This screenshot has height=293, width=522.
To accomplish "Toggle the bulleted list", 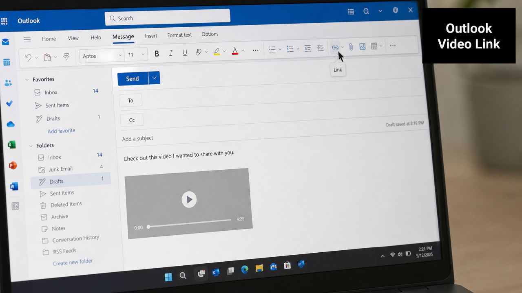I will pos(272,50).
